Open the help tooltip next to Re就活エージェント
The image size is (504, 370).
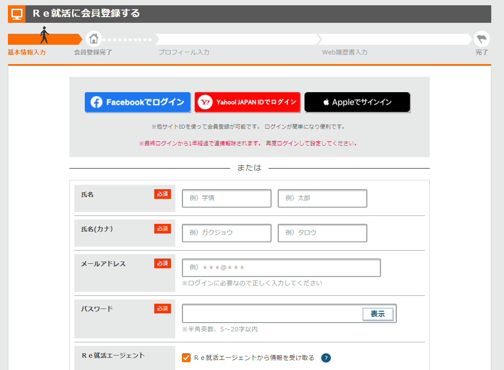pos(326,358)
